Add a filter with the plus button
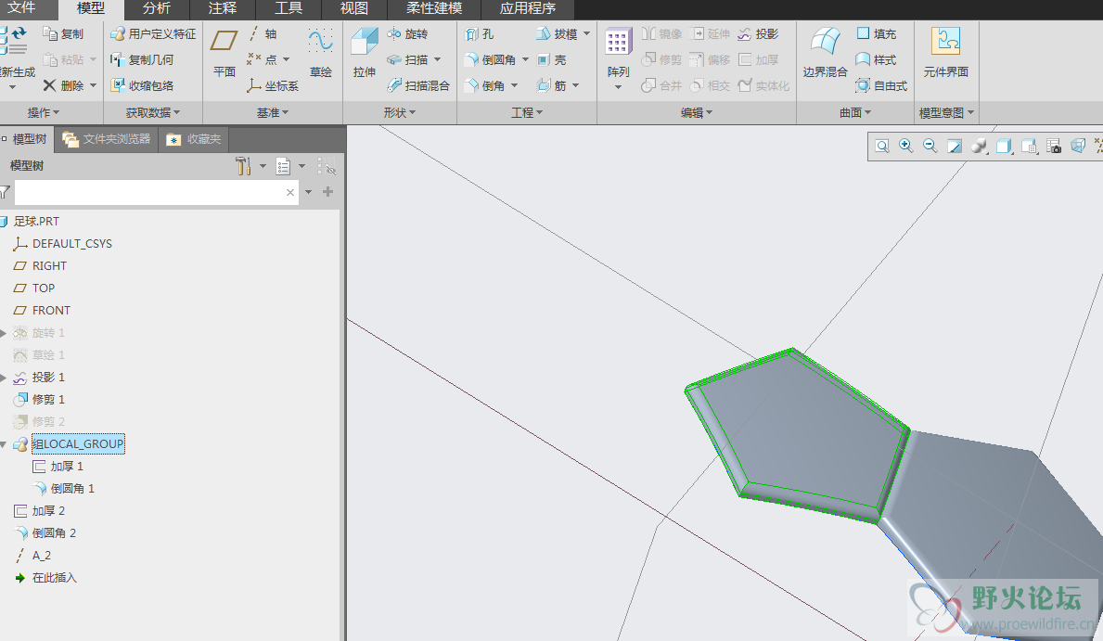 point(327,192)
